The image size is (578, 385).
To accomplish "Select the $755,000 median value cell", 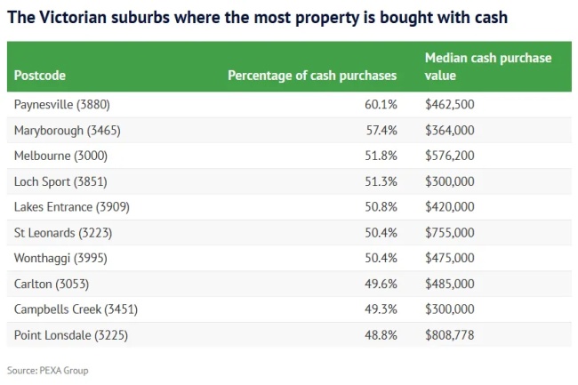I will [x=450, y=233].
